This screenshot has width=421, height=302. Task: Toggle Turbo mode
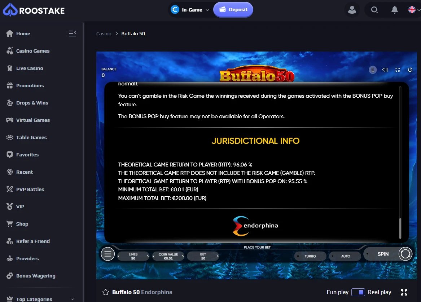pos(310,256)
